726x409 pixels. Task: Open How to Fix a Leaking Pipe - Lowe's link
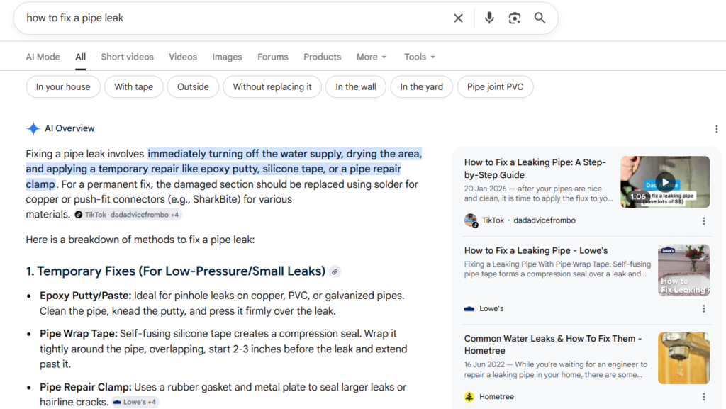[536, 250]
